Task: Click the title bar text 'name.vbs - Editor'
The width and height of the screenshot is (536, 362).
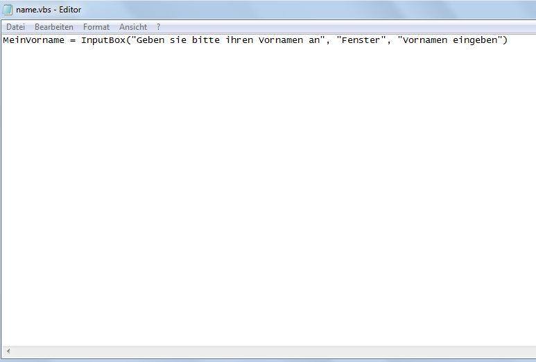Action: 49,10
